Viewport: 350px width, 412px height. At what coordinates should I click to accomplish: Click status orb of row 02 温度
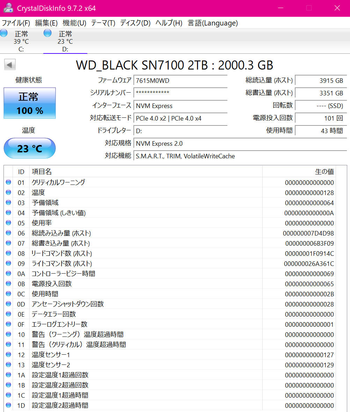8,192
